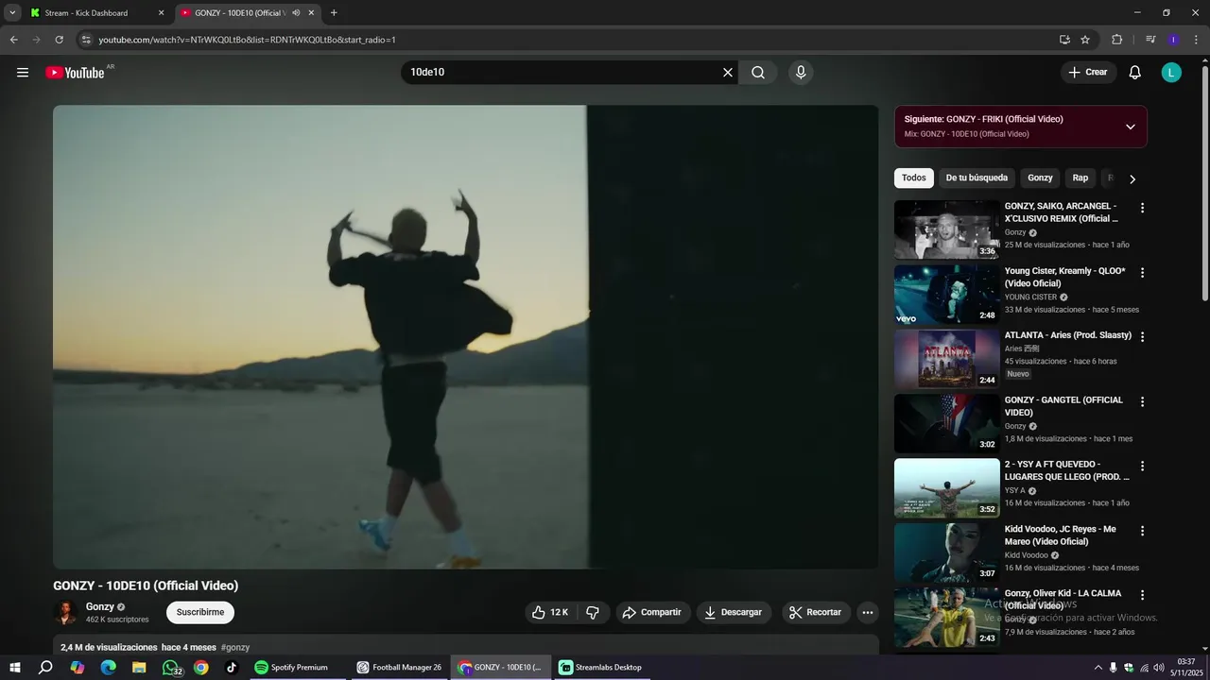Open options for LUGARES QUE LLEGO video
Viewport: 1210px width, 680px height.
coord(1142,466)
